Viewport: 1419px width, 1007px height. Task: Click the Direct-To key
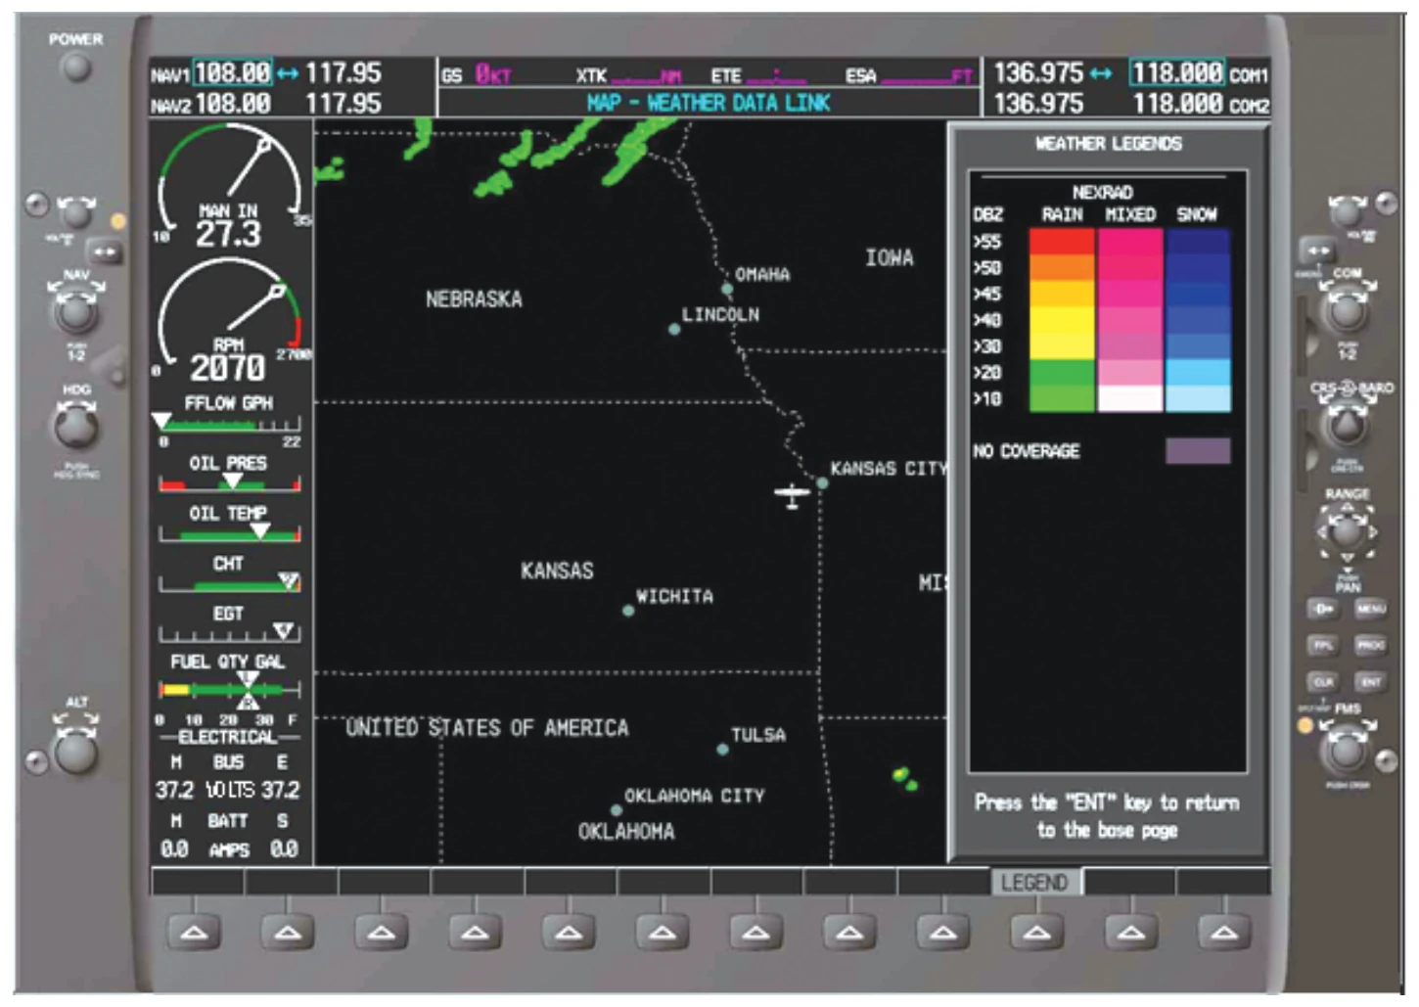1323,609
